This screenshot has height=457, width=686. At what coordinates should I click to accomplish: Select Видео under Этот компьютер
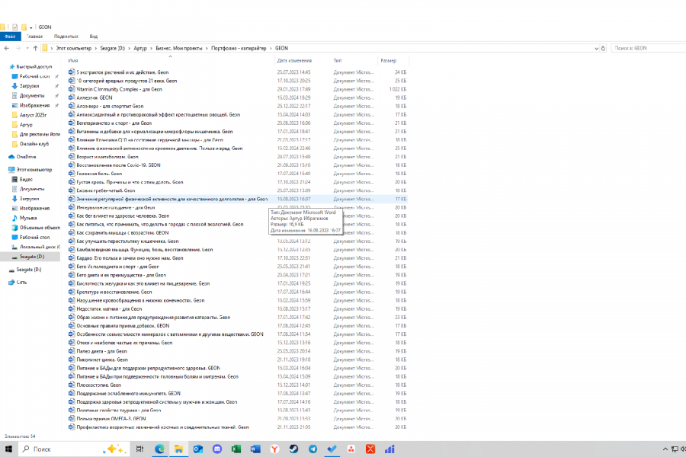26,179
